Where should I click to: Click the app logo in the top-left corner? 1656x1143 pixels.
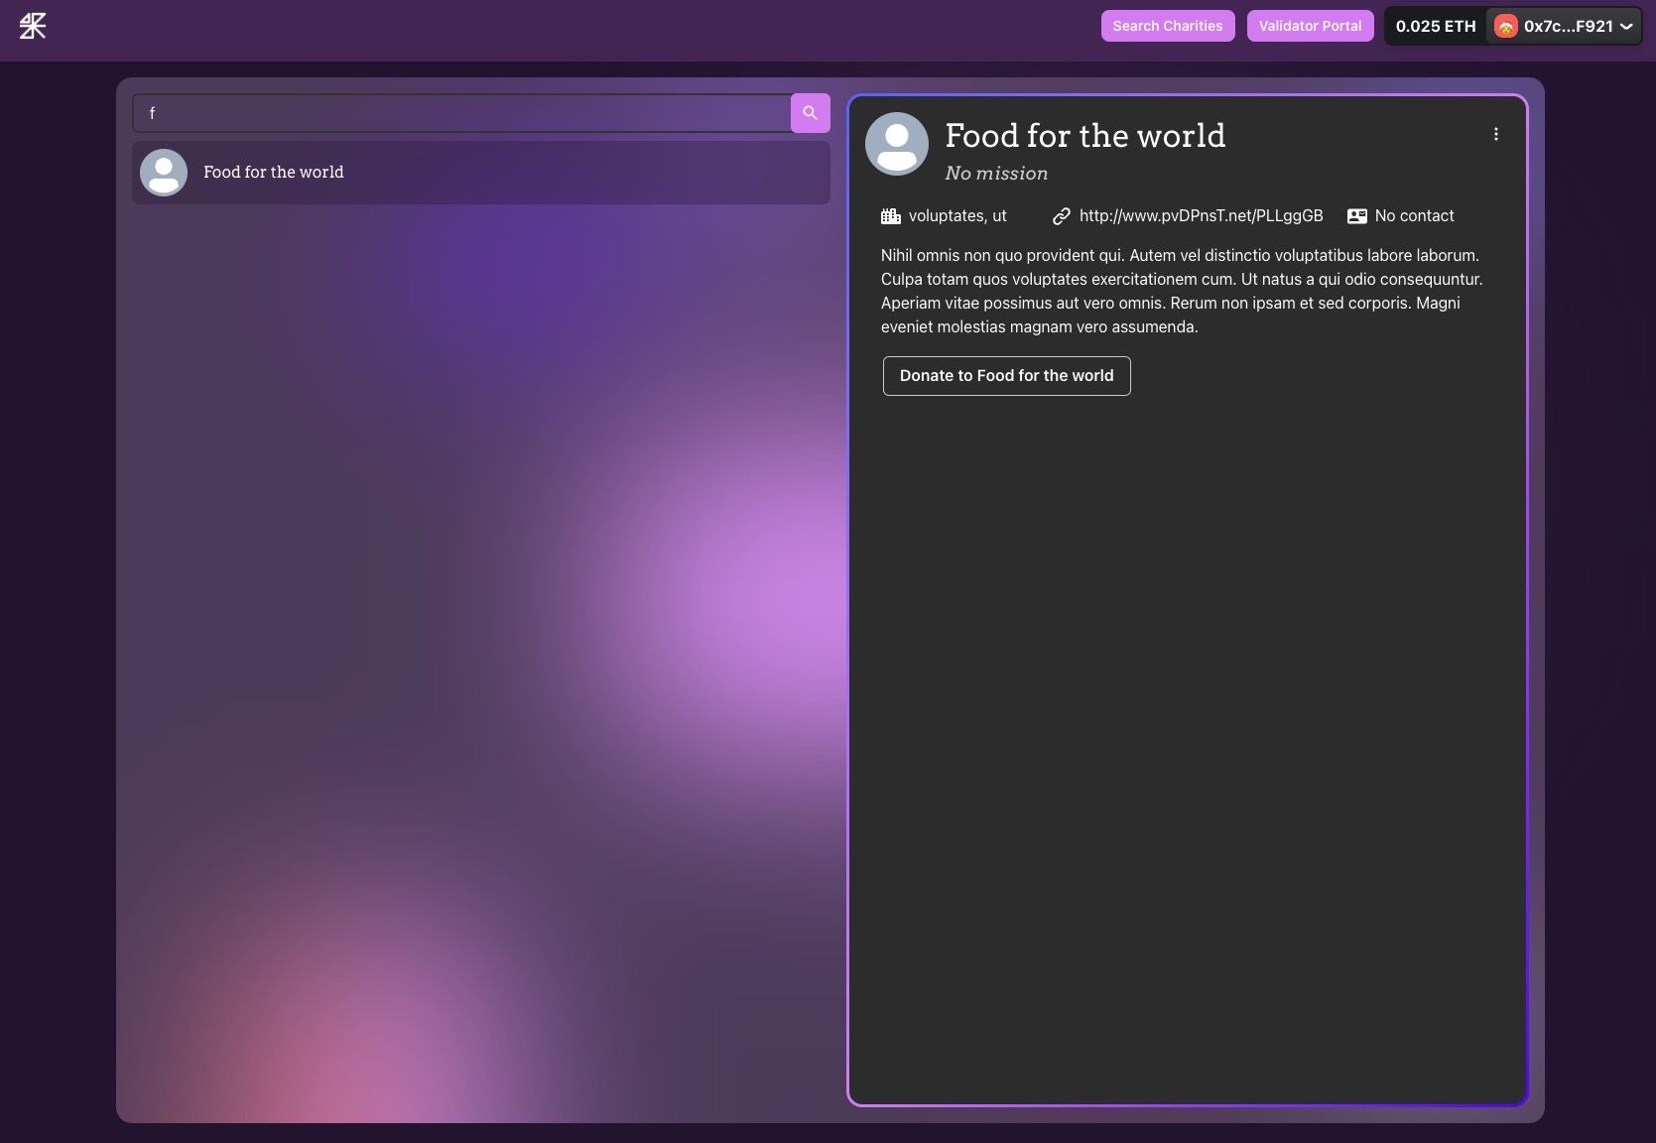pos(33,26)
